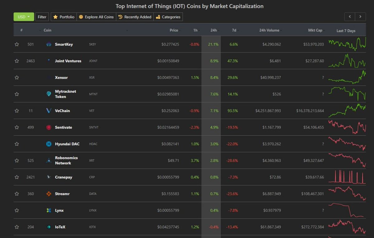Favorite VeChain with its star

(x=17, y=111)
